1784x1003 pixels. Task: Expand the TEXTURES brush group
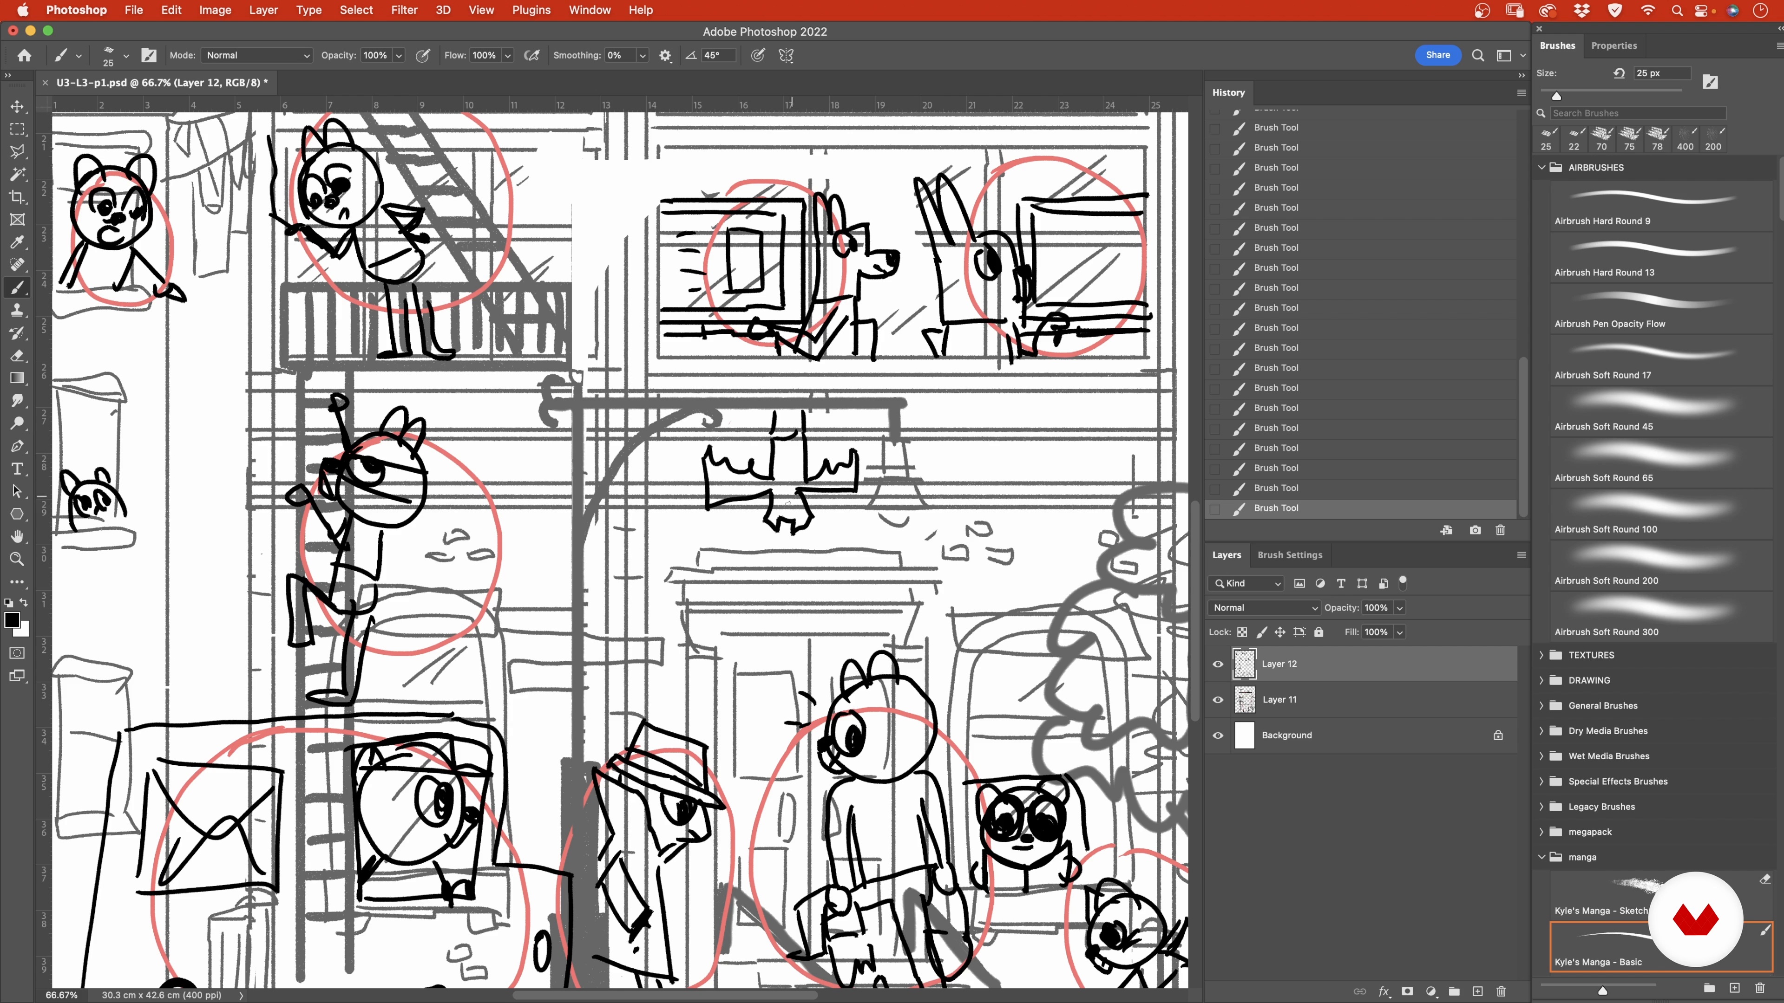1541,655
